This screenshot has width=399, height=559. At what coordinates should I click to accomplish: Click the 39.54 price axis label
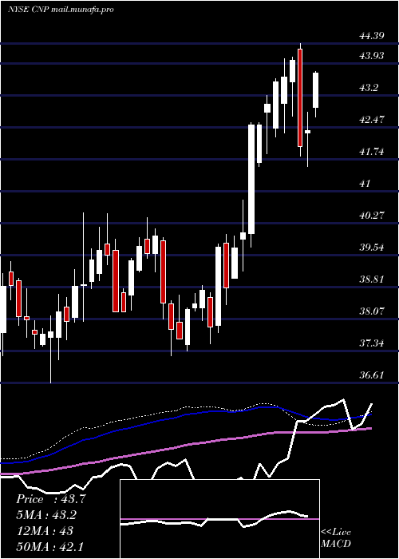tap(371, 247)
